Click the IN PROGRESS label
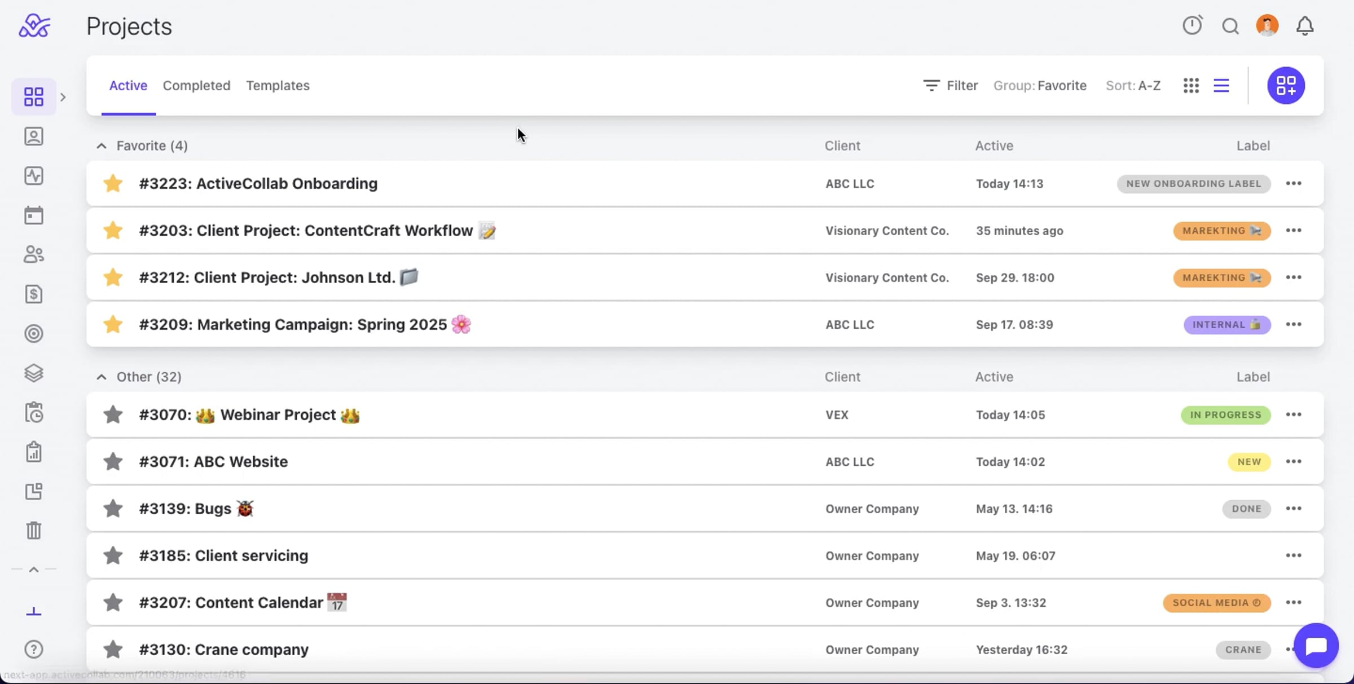Image resolution: width=1354 pixels, height=684 pixels. click(1225, 415)
